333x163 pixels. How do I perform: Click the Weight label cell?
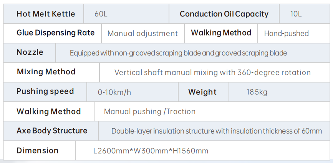coord(204,92)
